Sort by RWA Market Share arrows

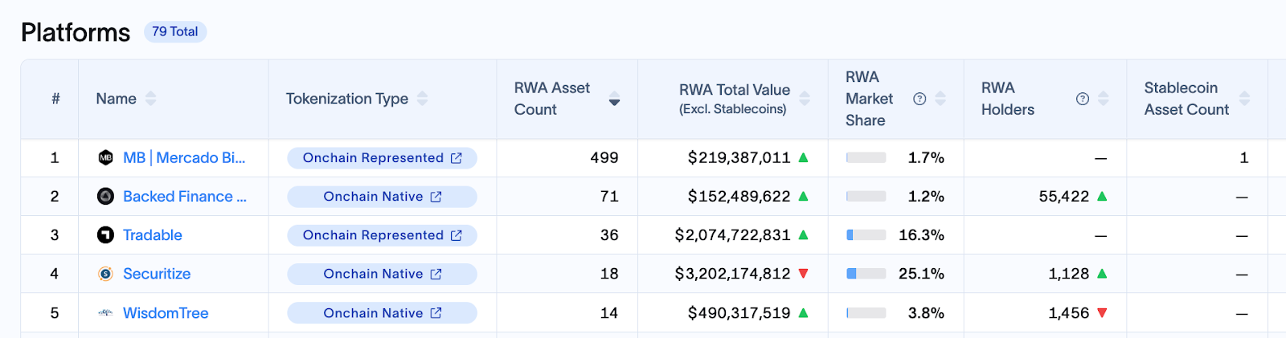pyautogui.click(x=940, y=99)
